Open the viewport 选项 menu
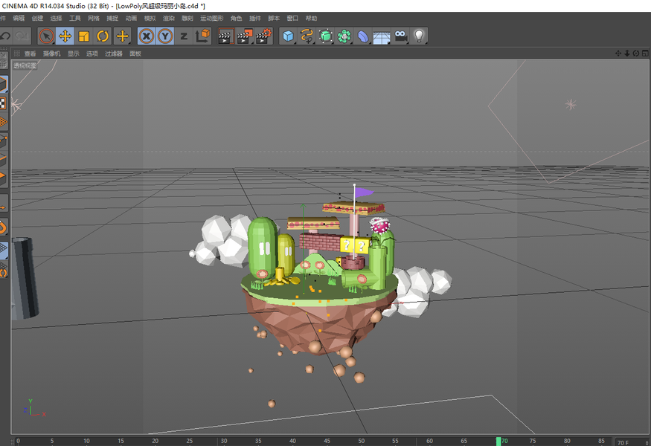This screenshot has width=651, height=446. [x=92, y=54]
